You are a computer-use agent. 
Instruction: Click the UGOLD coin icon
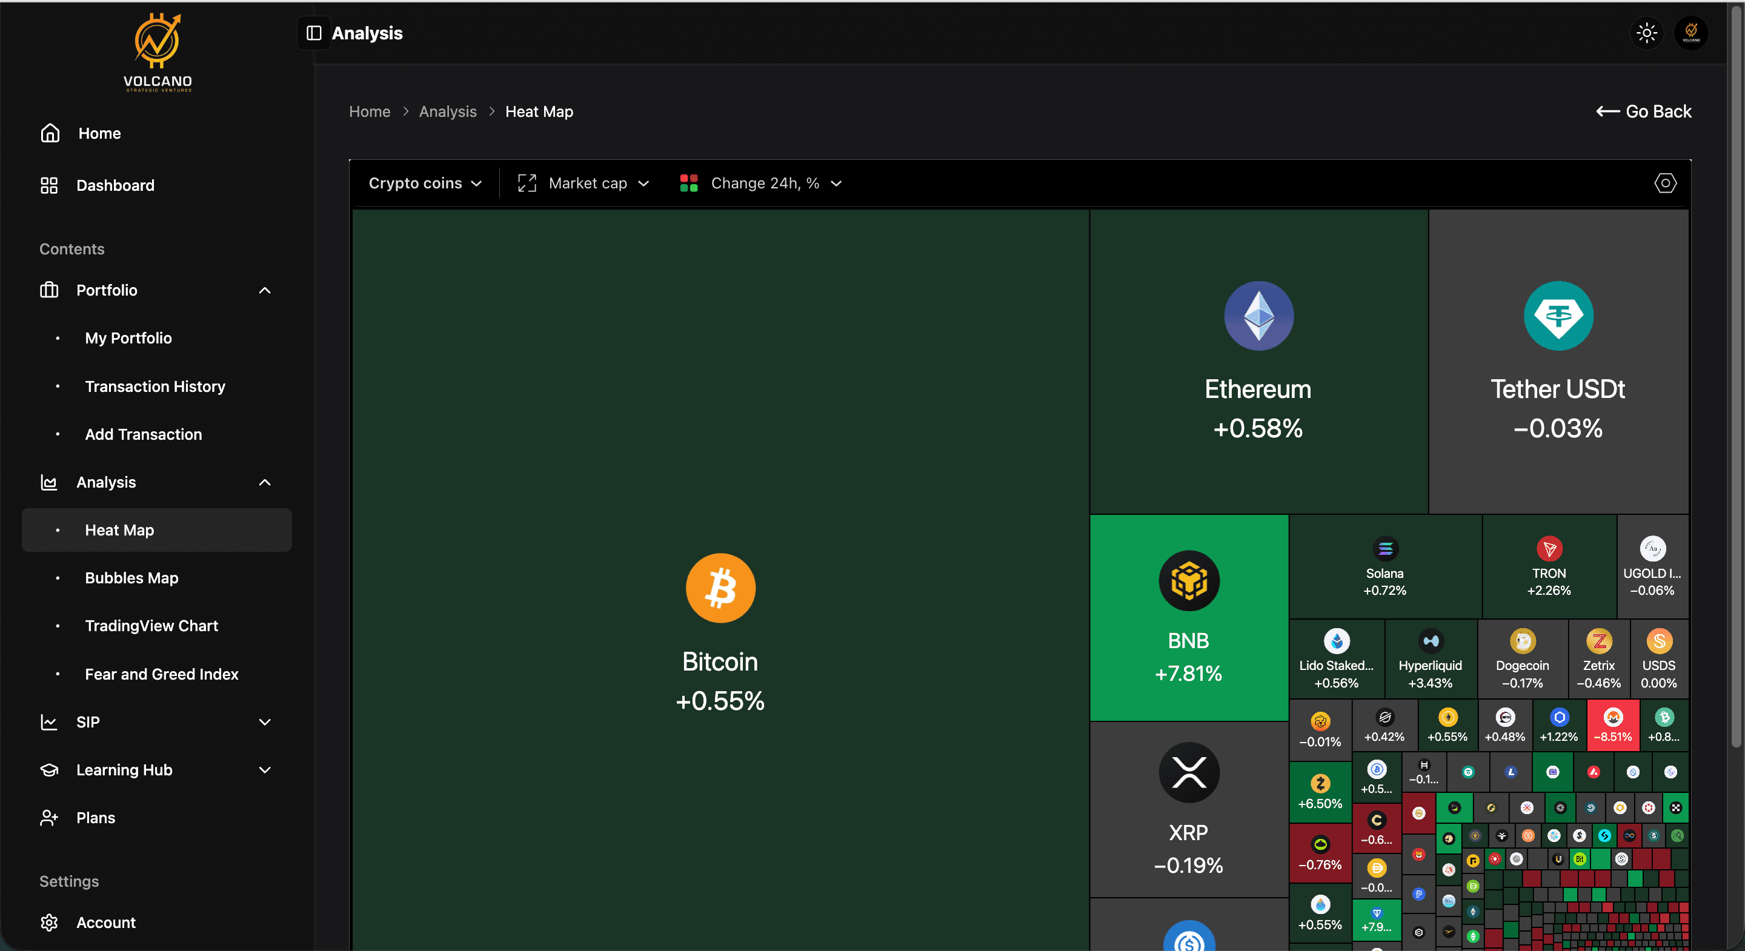1652,549
